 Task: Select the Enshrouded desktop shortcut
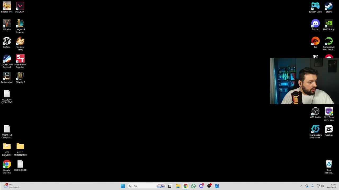(x=7, y=78)
